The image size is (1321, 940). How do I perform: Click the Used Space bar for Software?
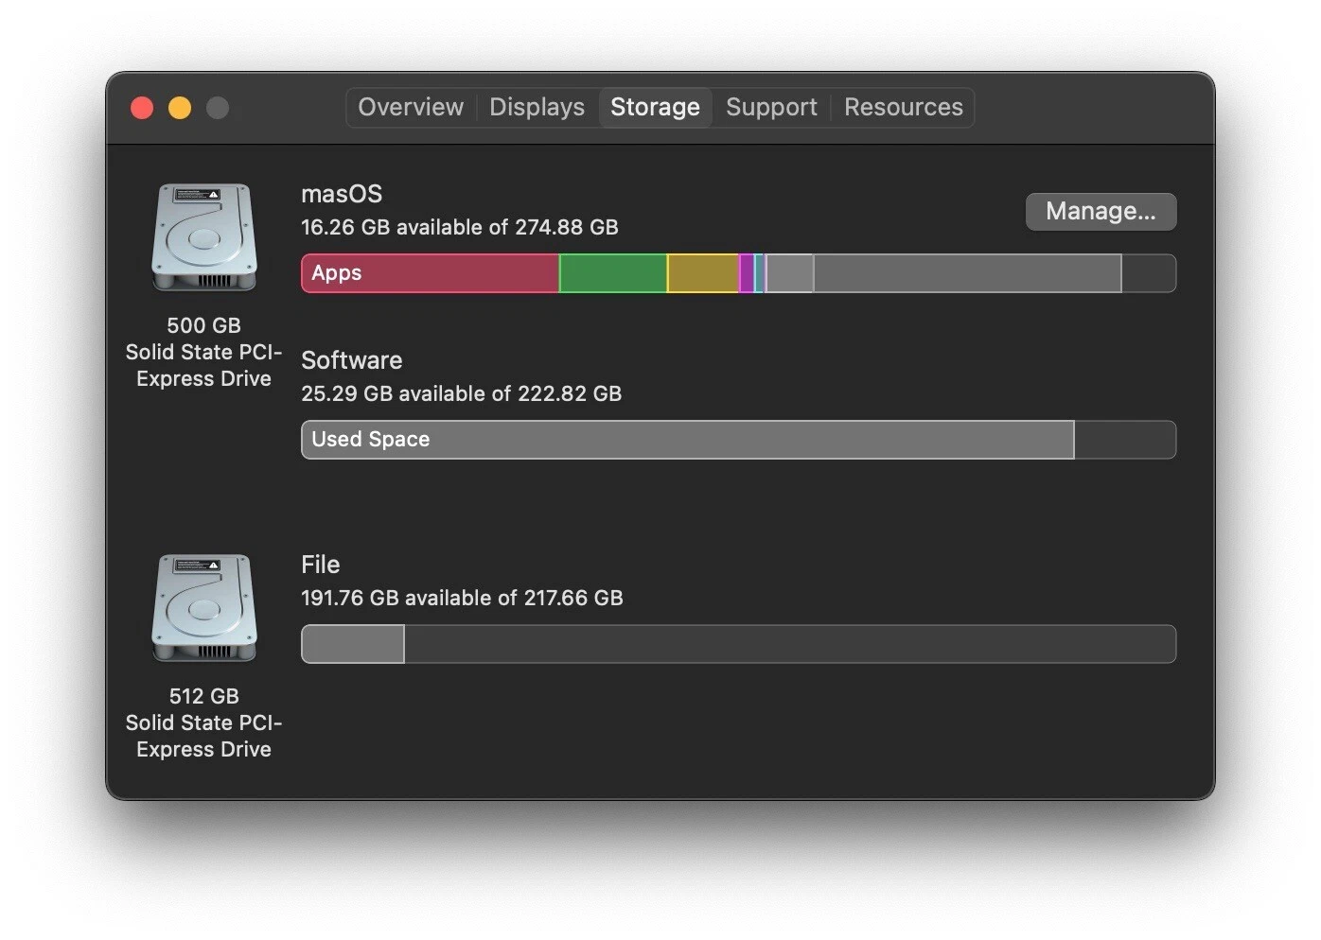pyautogui.click(x=688, y=440)
